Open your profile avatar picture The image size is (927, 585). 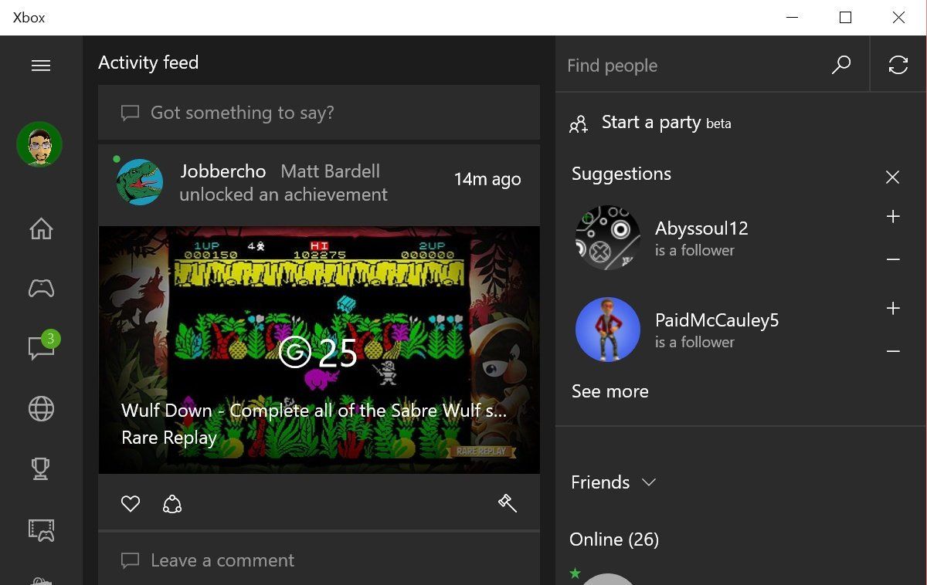point(40,144)
